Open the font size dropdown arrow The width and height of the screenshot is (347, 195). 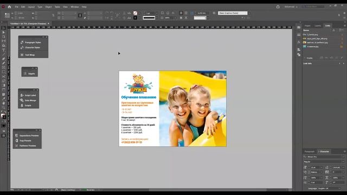(x=322, y=167)
